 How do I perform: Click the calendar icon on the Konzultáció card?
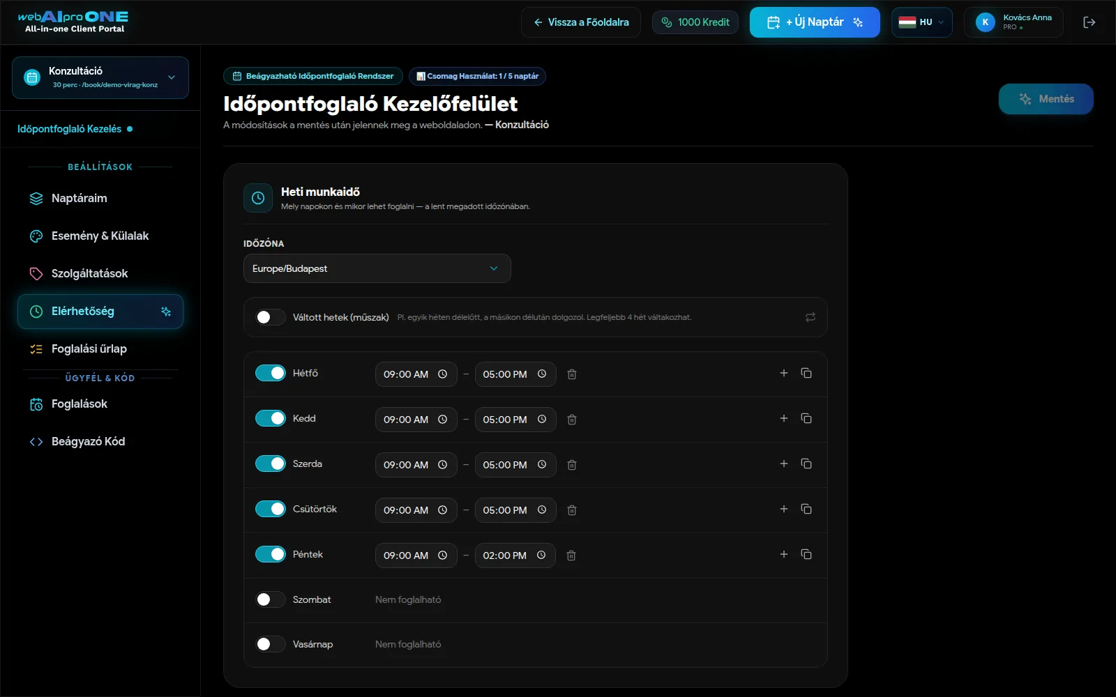[x=32, y=77]
